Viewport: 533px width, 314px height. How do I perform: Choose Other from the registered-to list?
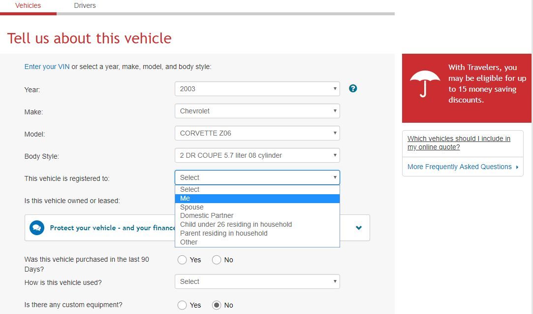pos(257,242)
